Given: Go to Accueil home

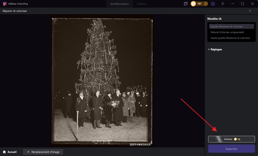Looking at the screenshot, I should click(10, 152).
